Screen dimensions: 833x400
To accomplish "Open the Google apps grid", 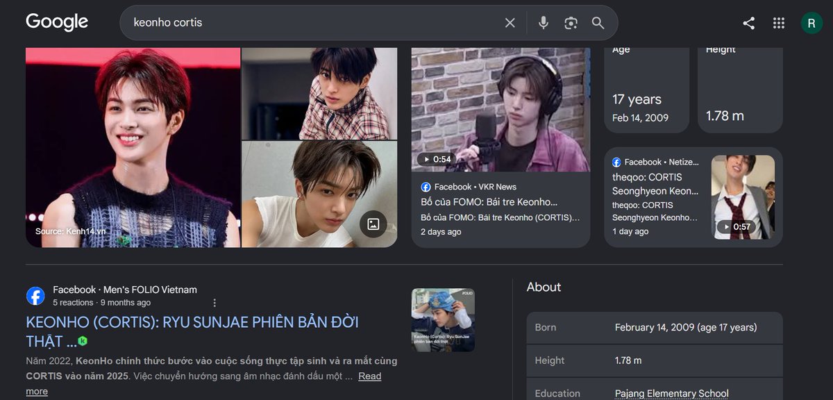I will [x=779, y=23].
